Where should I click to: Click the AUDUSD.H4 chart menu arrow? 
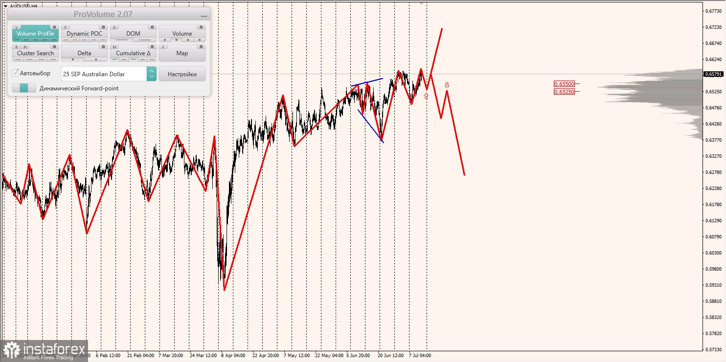tap(5, 6)
